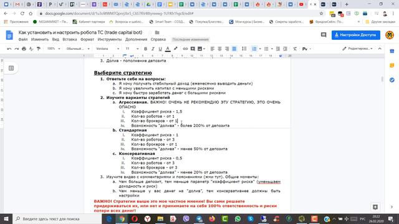This screenshot has width=399, height=224.
Task: Open the Google account avatar
Action: pos(390,35)
